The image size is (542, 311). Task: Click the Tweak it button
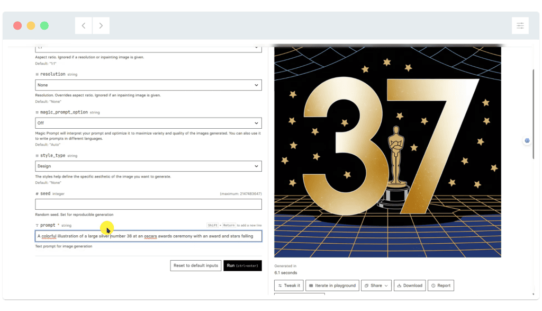(288, 286)
